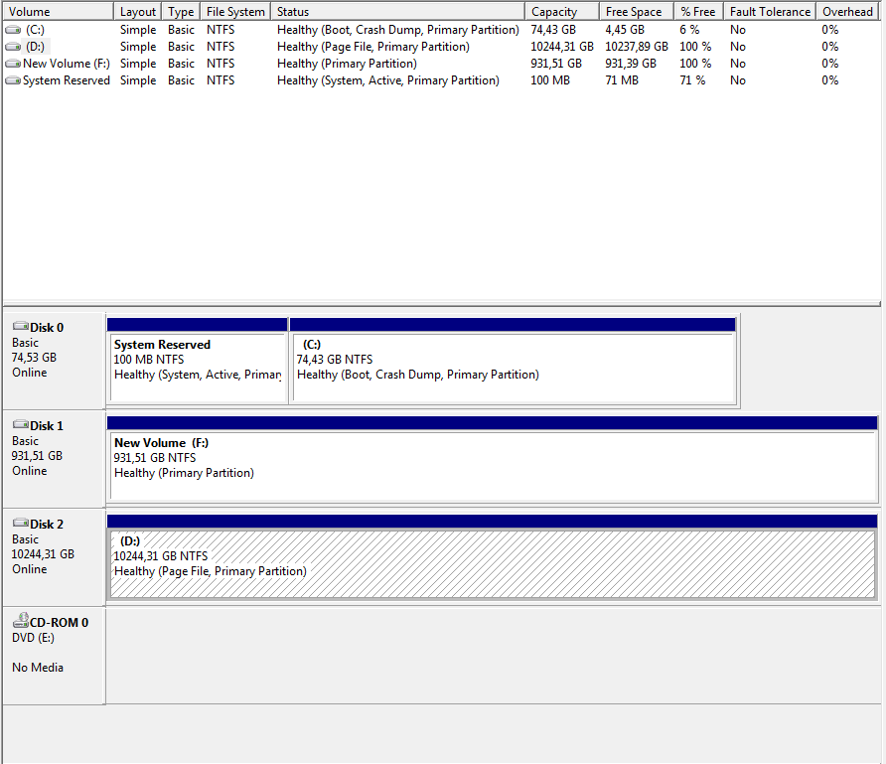The image size is (886, 764).
Task: Click the C: drive icon in volume list
Action: pos(13,30)
